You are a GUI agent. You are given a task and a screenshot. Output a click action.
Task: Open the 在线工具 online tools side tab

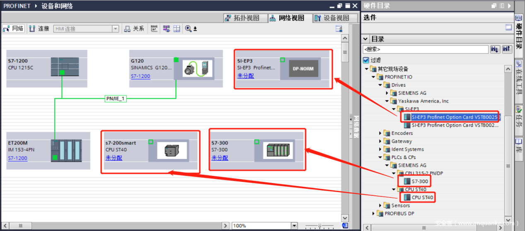point(519,81)
